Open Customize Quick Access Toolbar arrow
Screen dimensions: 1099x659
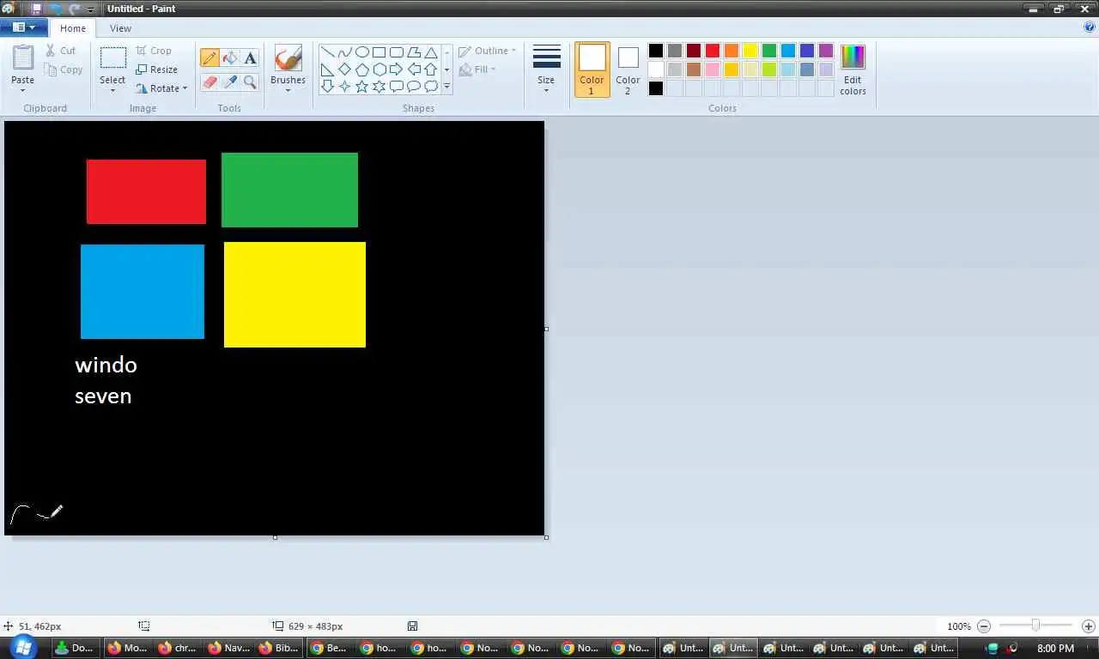click(91, 9)
